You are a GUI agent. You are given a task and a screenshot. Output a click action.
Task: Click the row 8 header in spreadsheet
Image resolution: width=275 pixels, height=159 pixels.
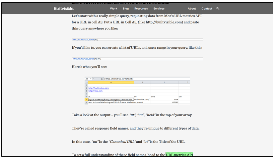click(x=86, y=102)
